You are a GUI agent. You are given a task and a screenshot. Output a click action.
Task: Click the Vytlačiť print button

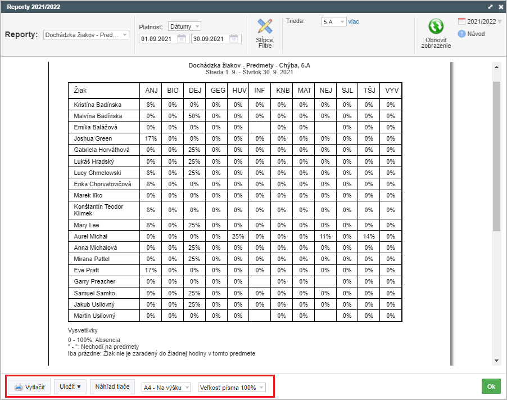(x=29, y=386)
